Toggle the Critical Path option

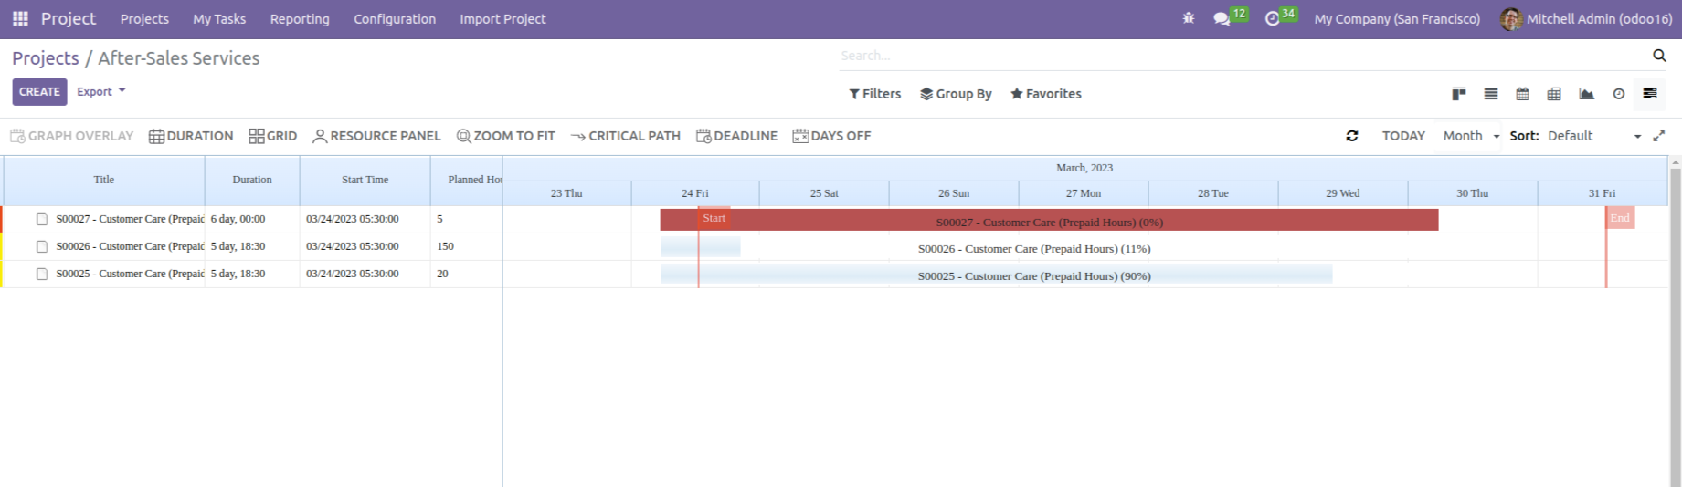click(626, 136)
